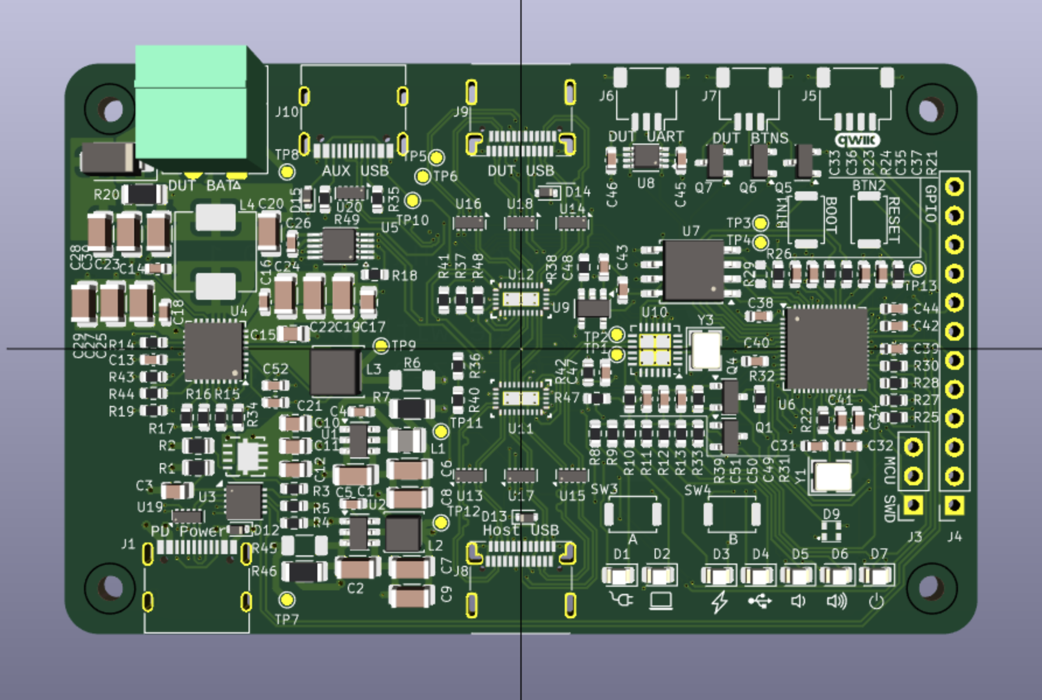Click the "DUT UART" silkscreen label
Screen dimensions: 1042x700
tap(646, 136)
